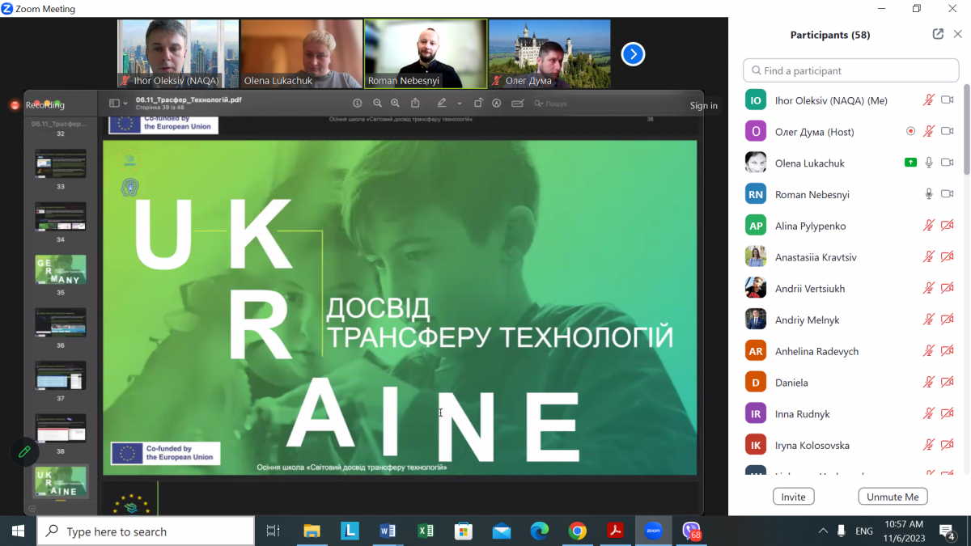Open the document info view

[x=358, y=104]
